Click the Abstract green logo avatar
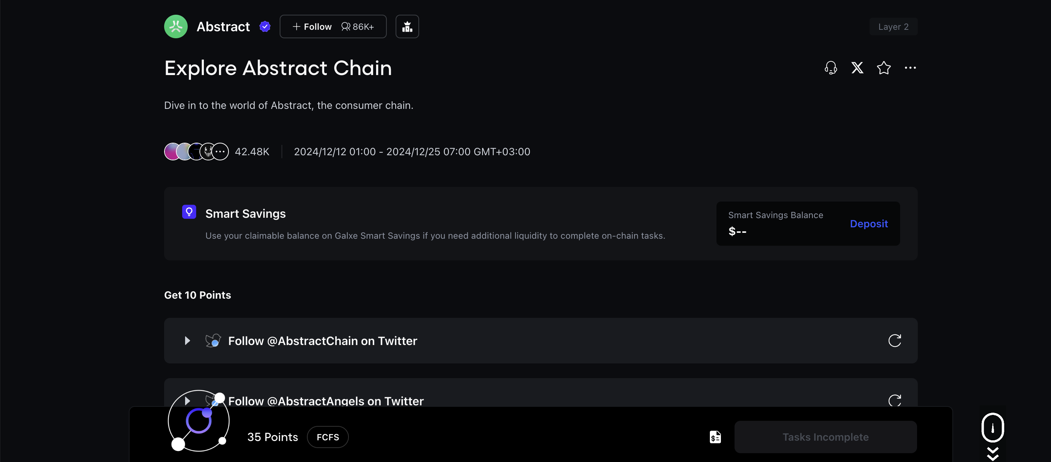The height and width of the screenshot is (462, 1051). click(x=176, y=26)
